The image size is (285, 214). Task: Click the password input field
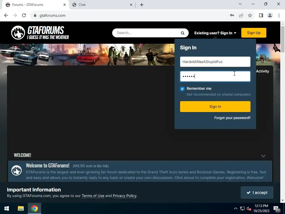pyautogui.click(x=215, y=76)
